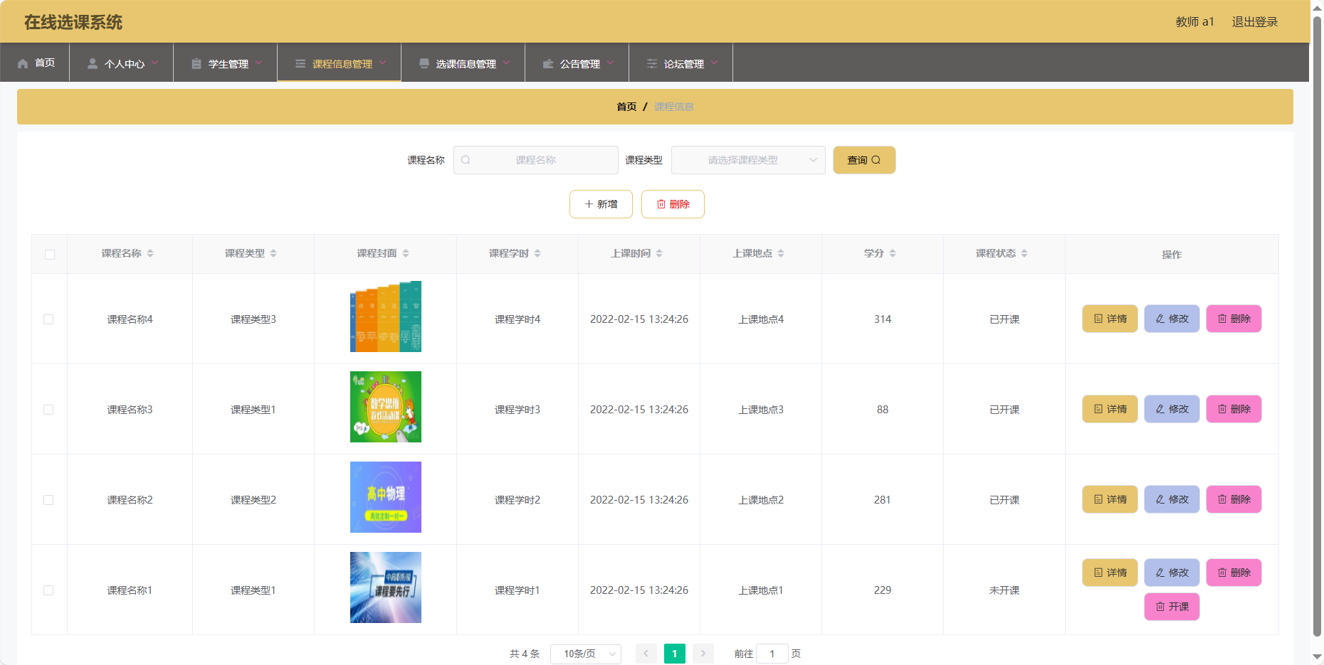Open the 高中物理 cover thumbnail
The height and width of the screenshot is (665, 1324).
386,497
